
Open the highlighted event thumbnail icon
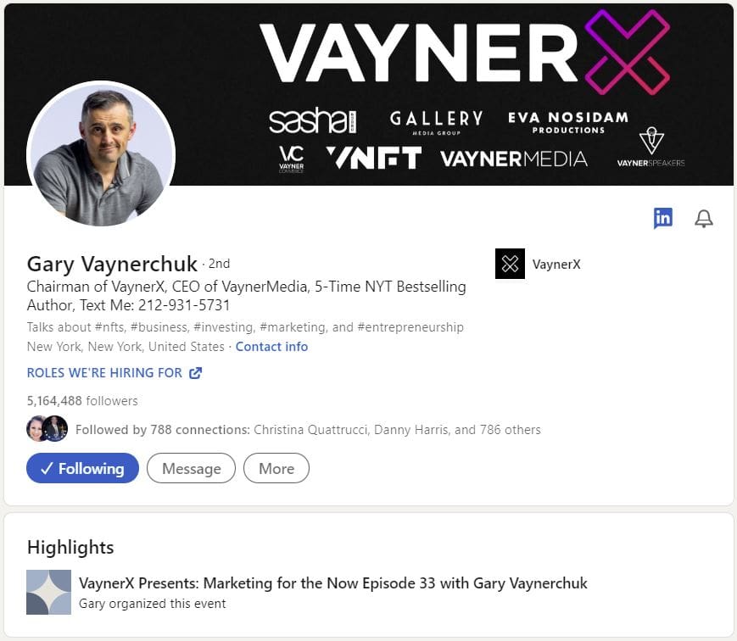point(49,592)
